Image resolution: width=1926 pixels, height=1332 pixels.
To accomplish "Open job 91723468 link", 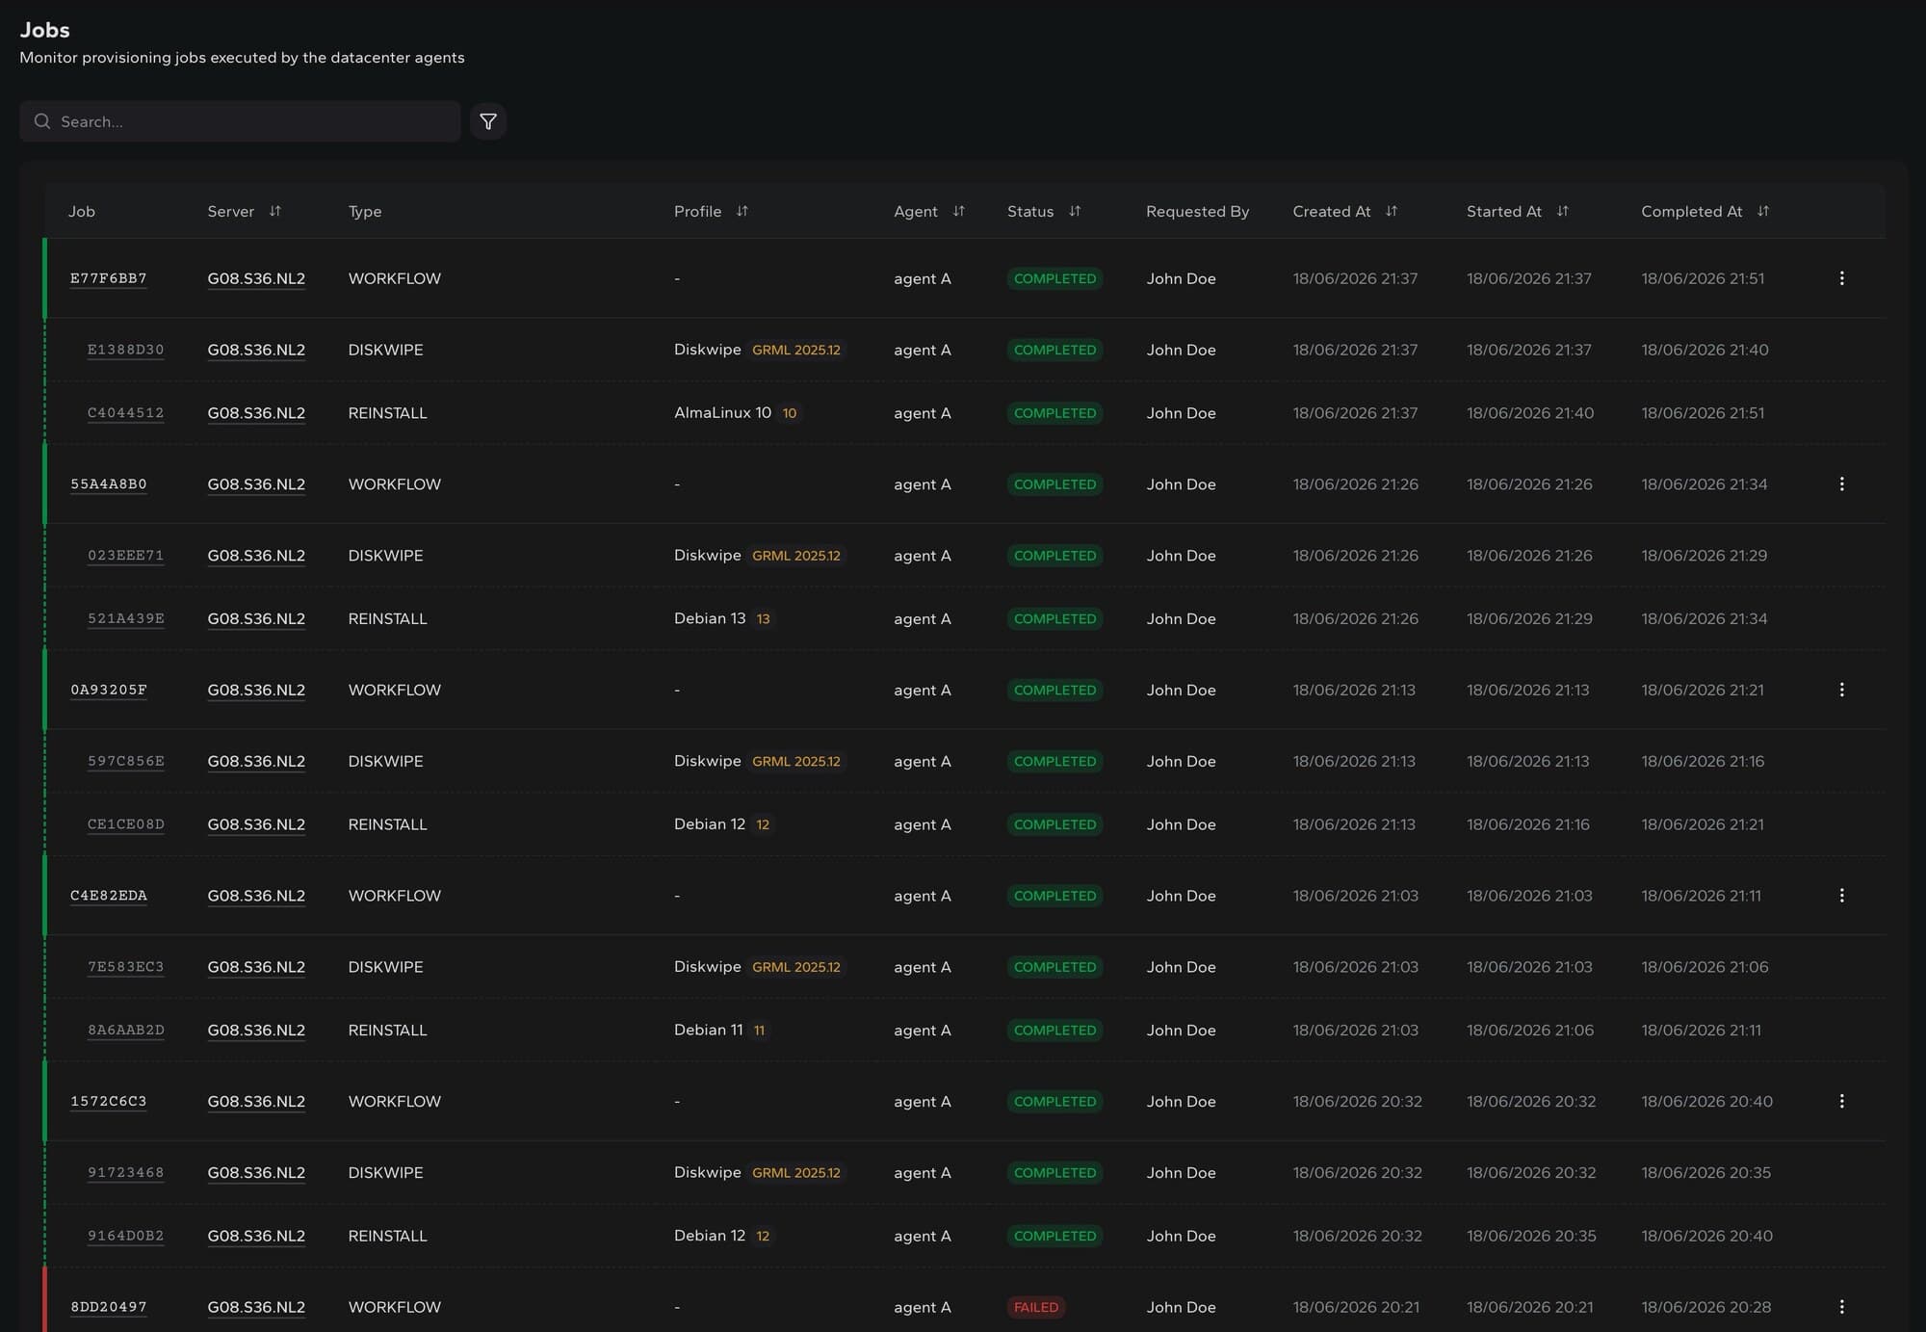I will 126,1172.
